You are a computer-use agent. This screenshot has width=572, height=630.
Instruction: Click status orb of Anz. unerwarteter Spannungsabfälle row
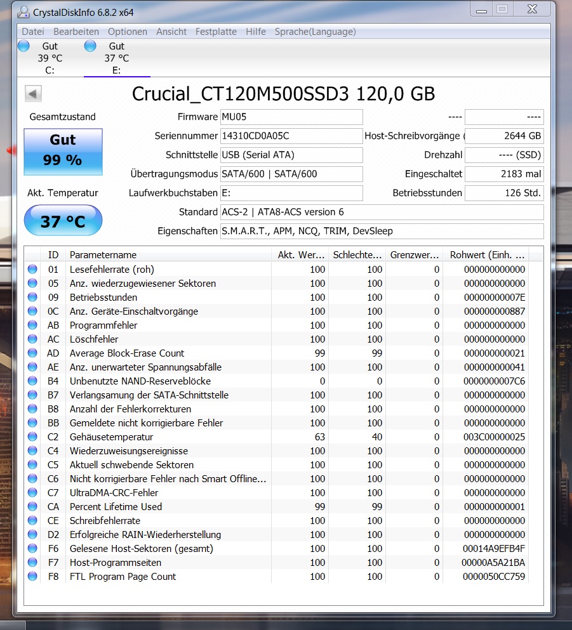click(x=32, y=367)
